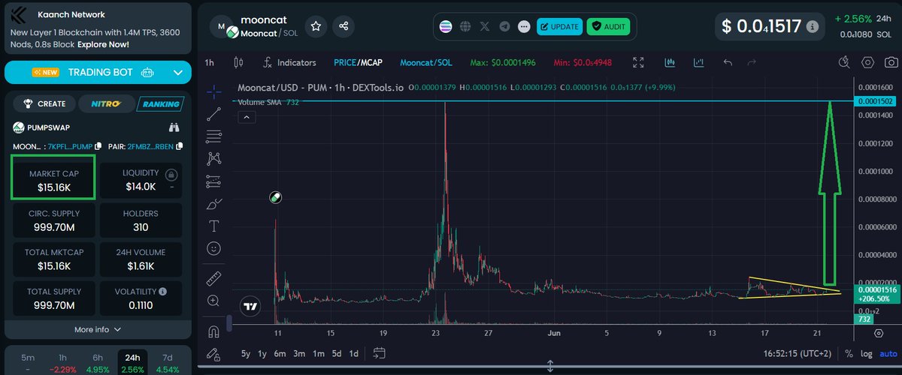Open the price info icon next to $0.0₄1517
Viewport: 902px width, 375px height.
click(x=812, y=26)
